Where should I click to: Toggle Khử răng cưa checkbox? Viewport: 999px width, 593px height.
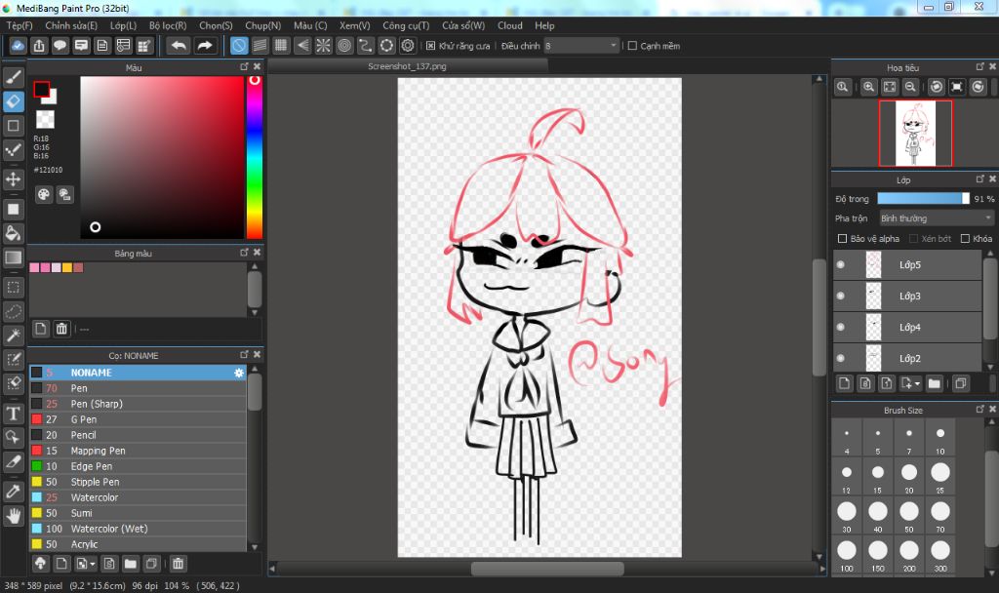coord(430,46)
